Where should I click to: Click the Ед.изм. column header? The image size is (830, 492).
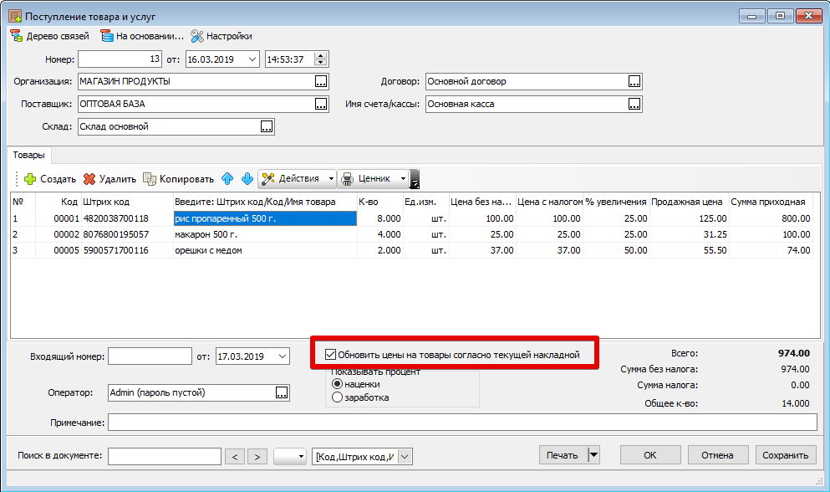[425, 202]
